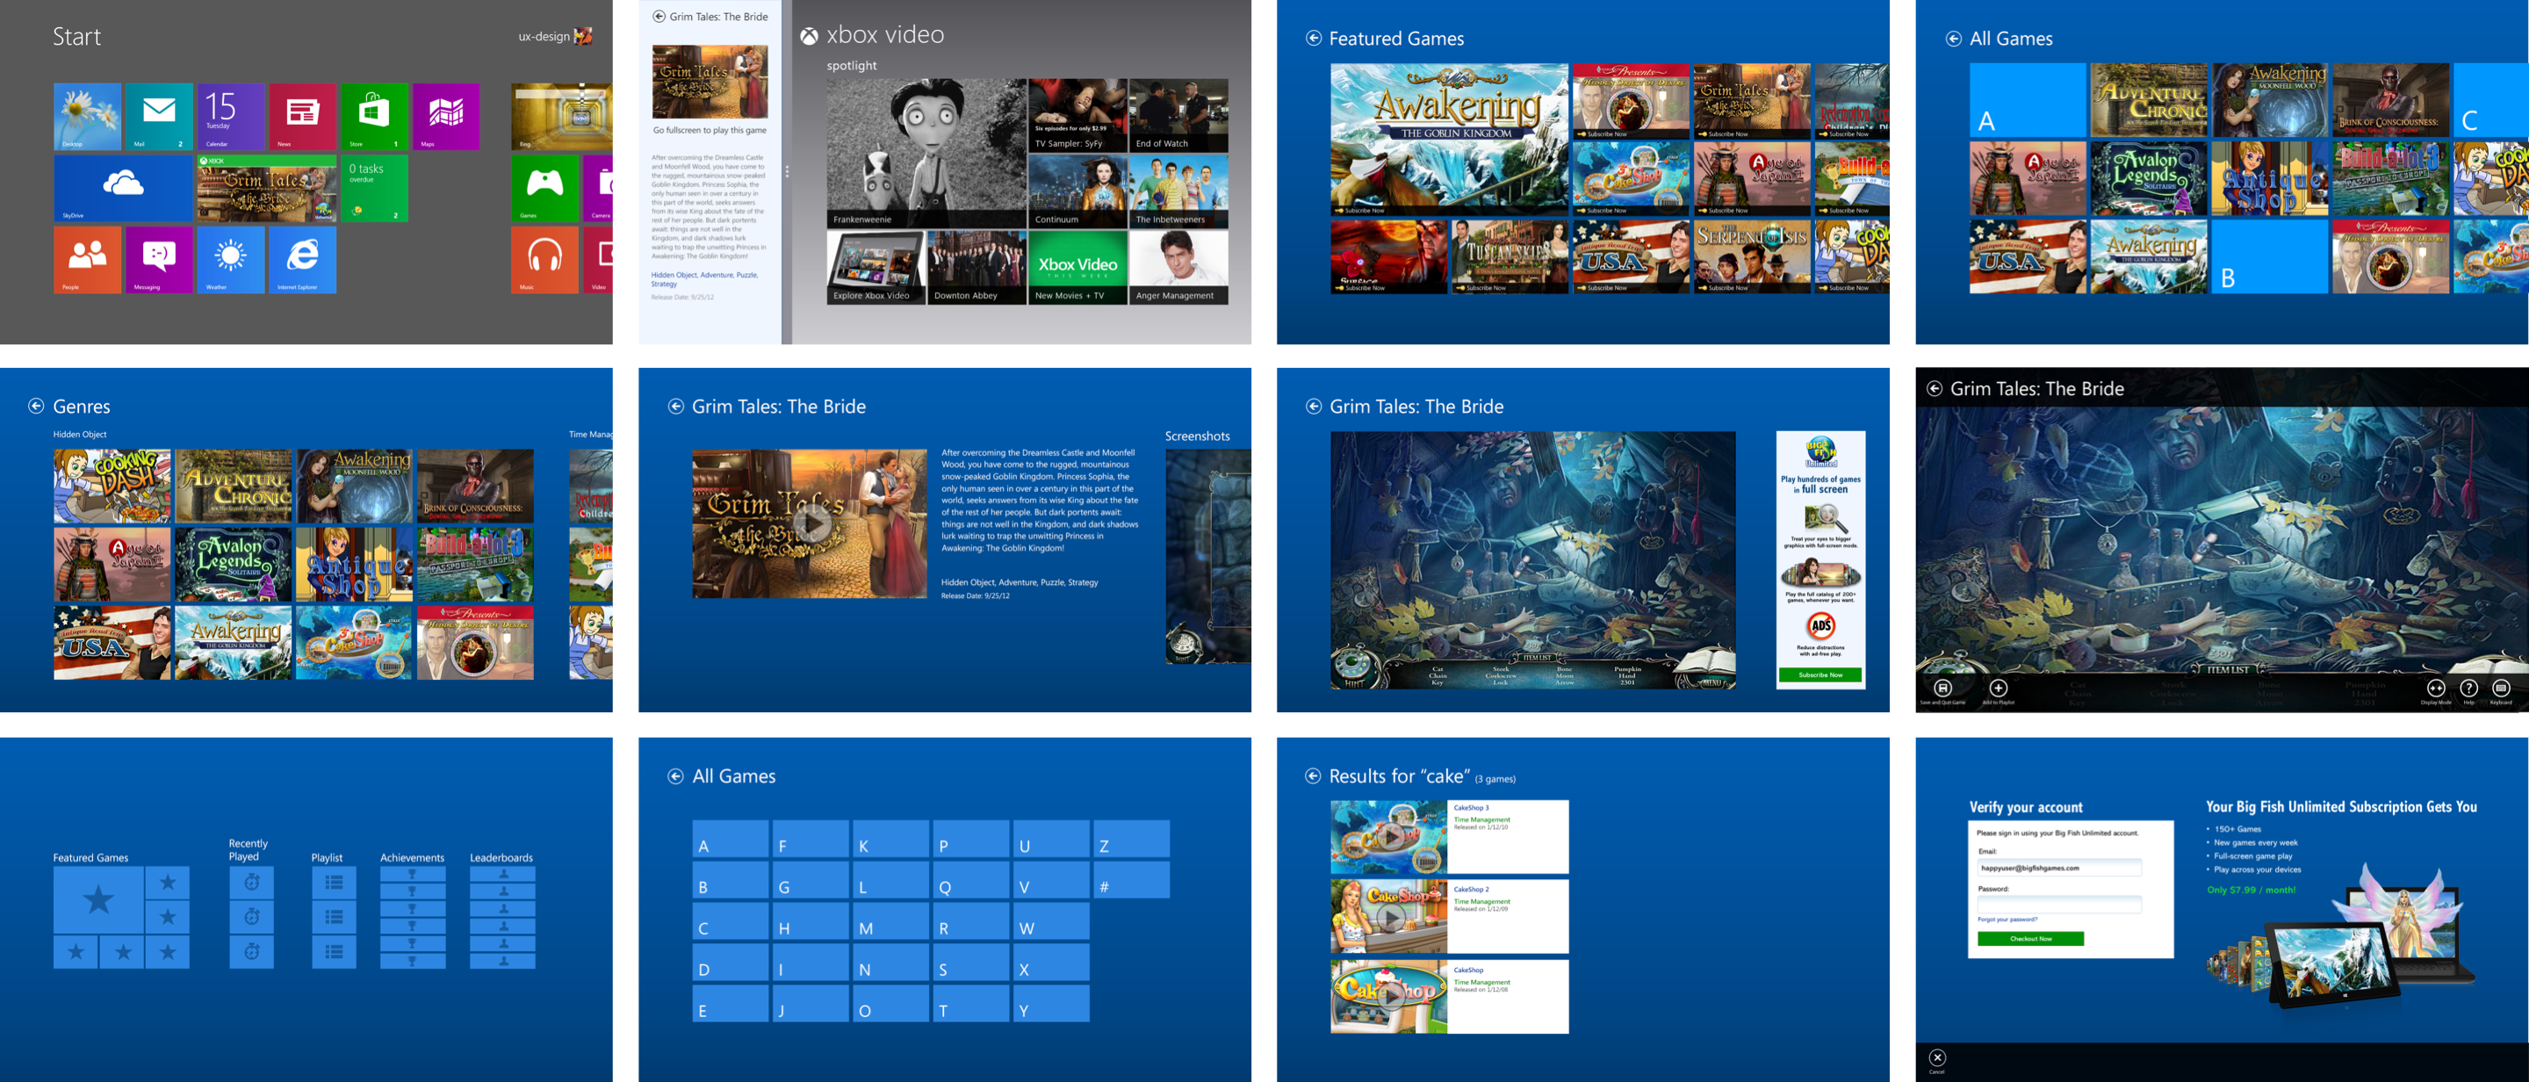Click the Hint button in embedded game
The height and width of the screenshot is (1082, 2529).
coord(1353,673)
